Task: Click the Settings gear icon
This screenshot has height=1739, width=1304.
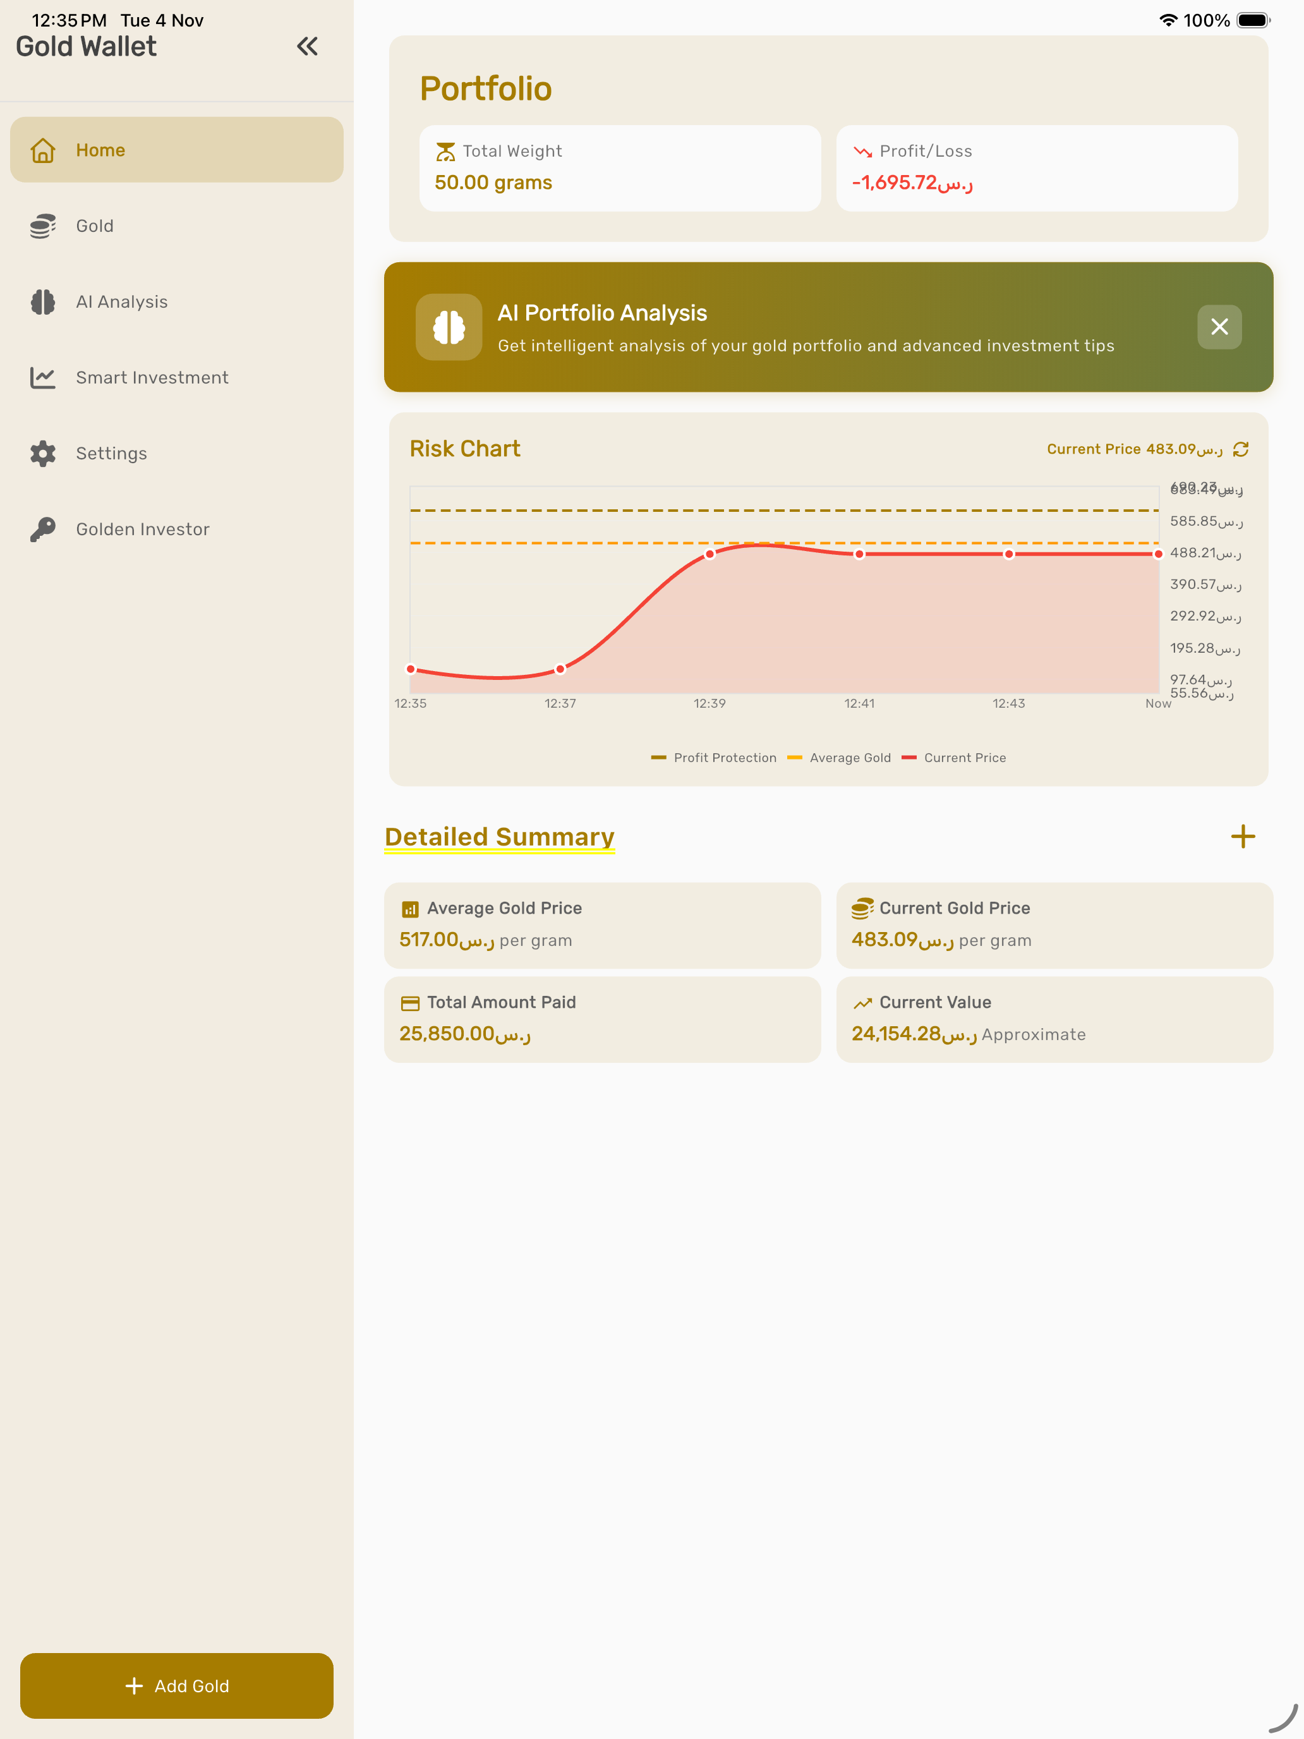Action: 43,454
